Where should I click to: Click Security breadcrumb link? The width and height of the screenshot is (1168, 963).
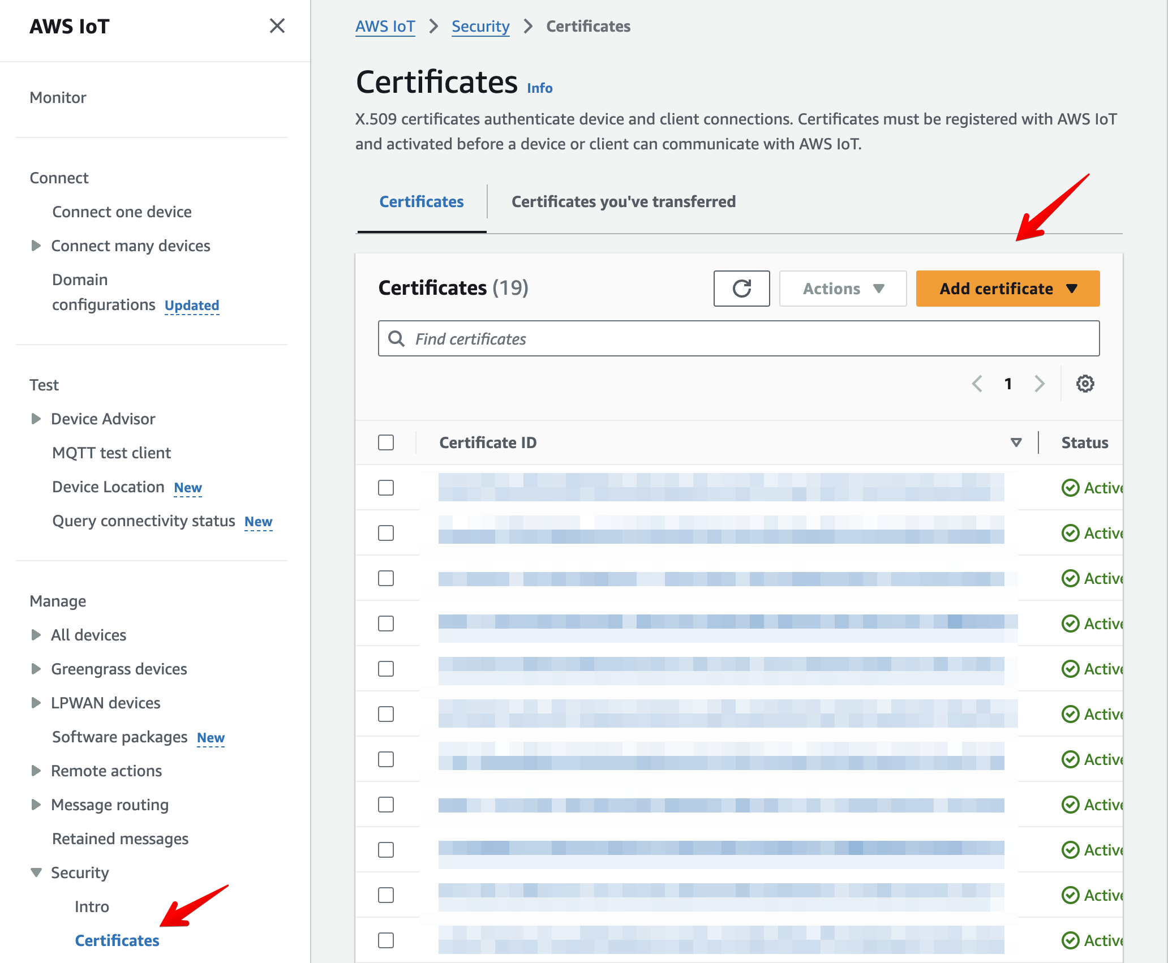point(480,26)
